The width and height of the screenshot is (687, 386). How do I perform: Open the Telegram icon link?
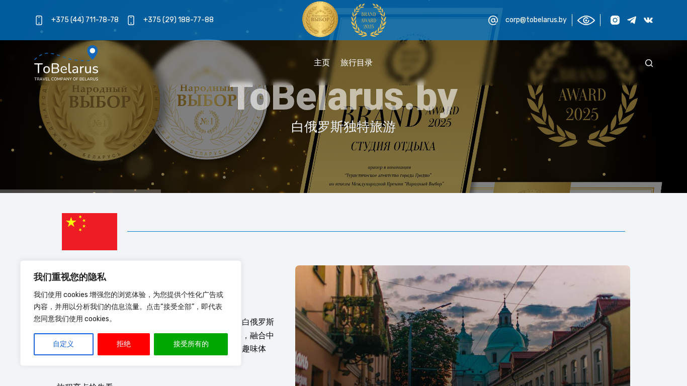tap(632, 20)
